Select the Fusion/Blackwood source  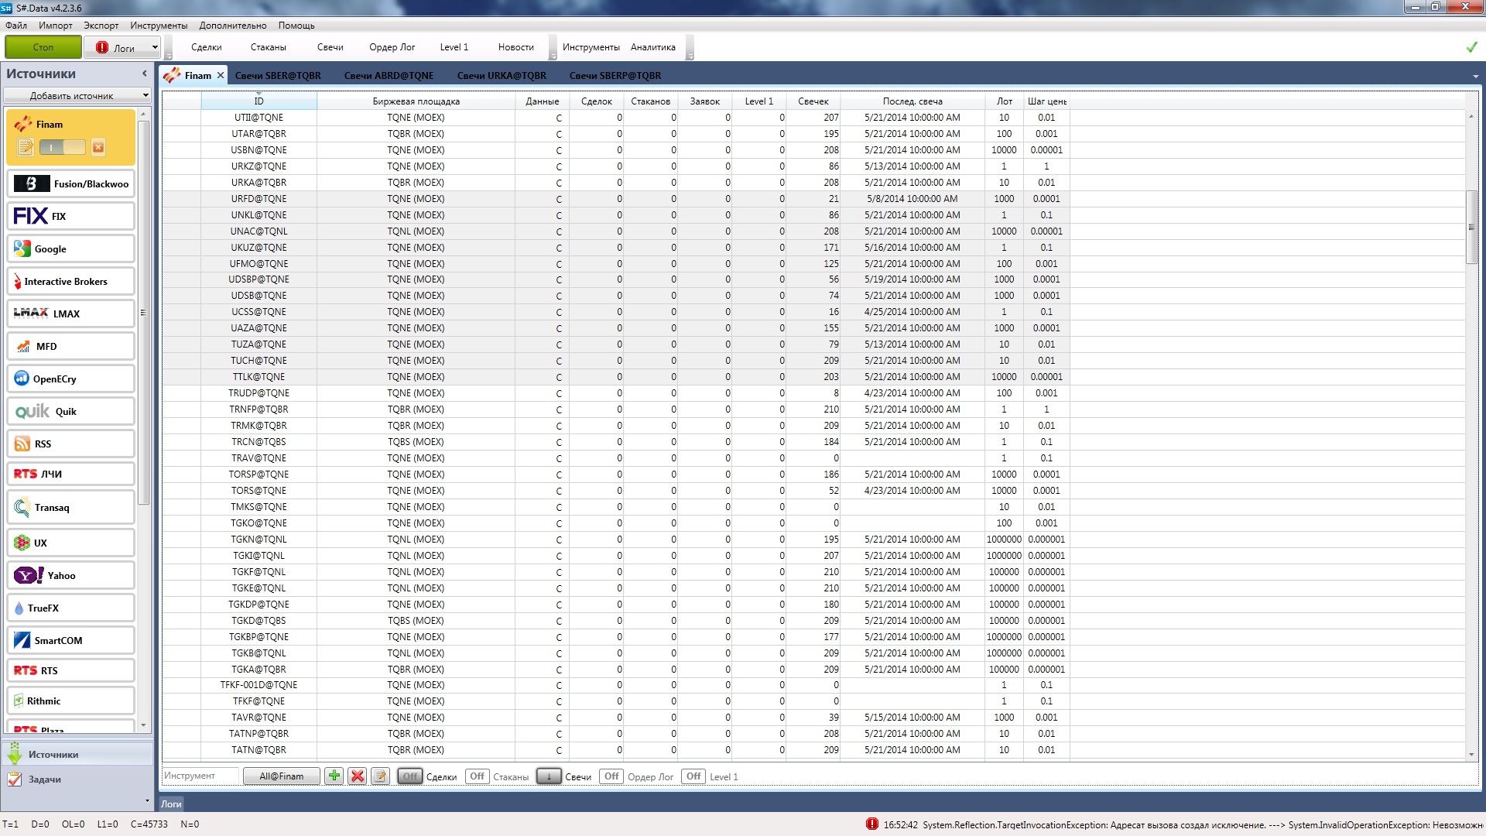click(x=71, y=184)
